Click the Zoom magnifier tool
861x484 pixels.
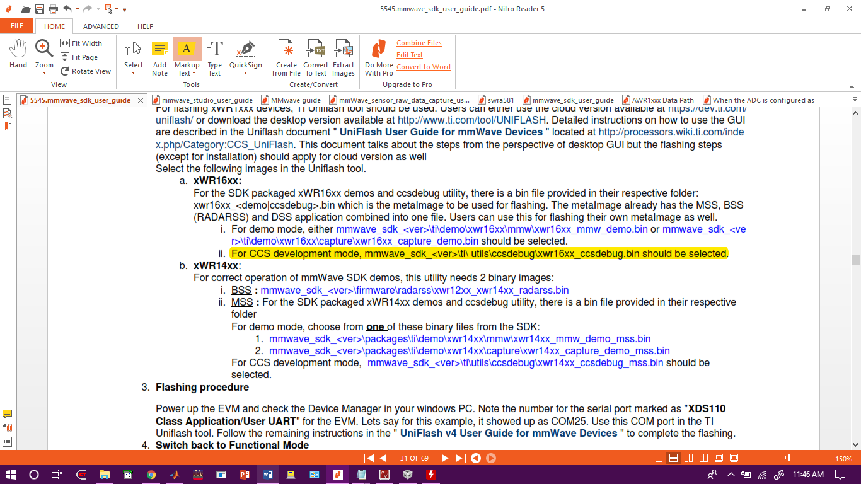(44, 49)
